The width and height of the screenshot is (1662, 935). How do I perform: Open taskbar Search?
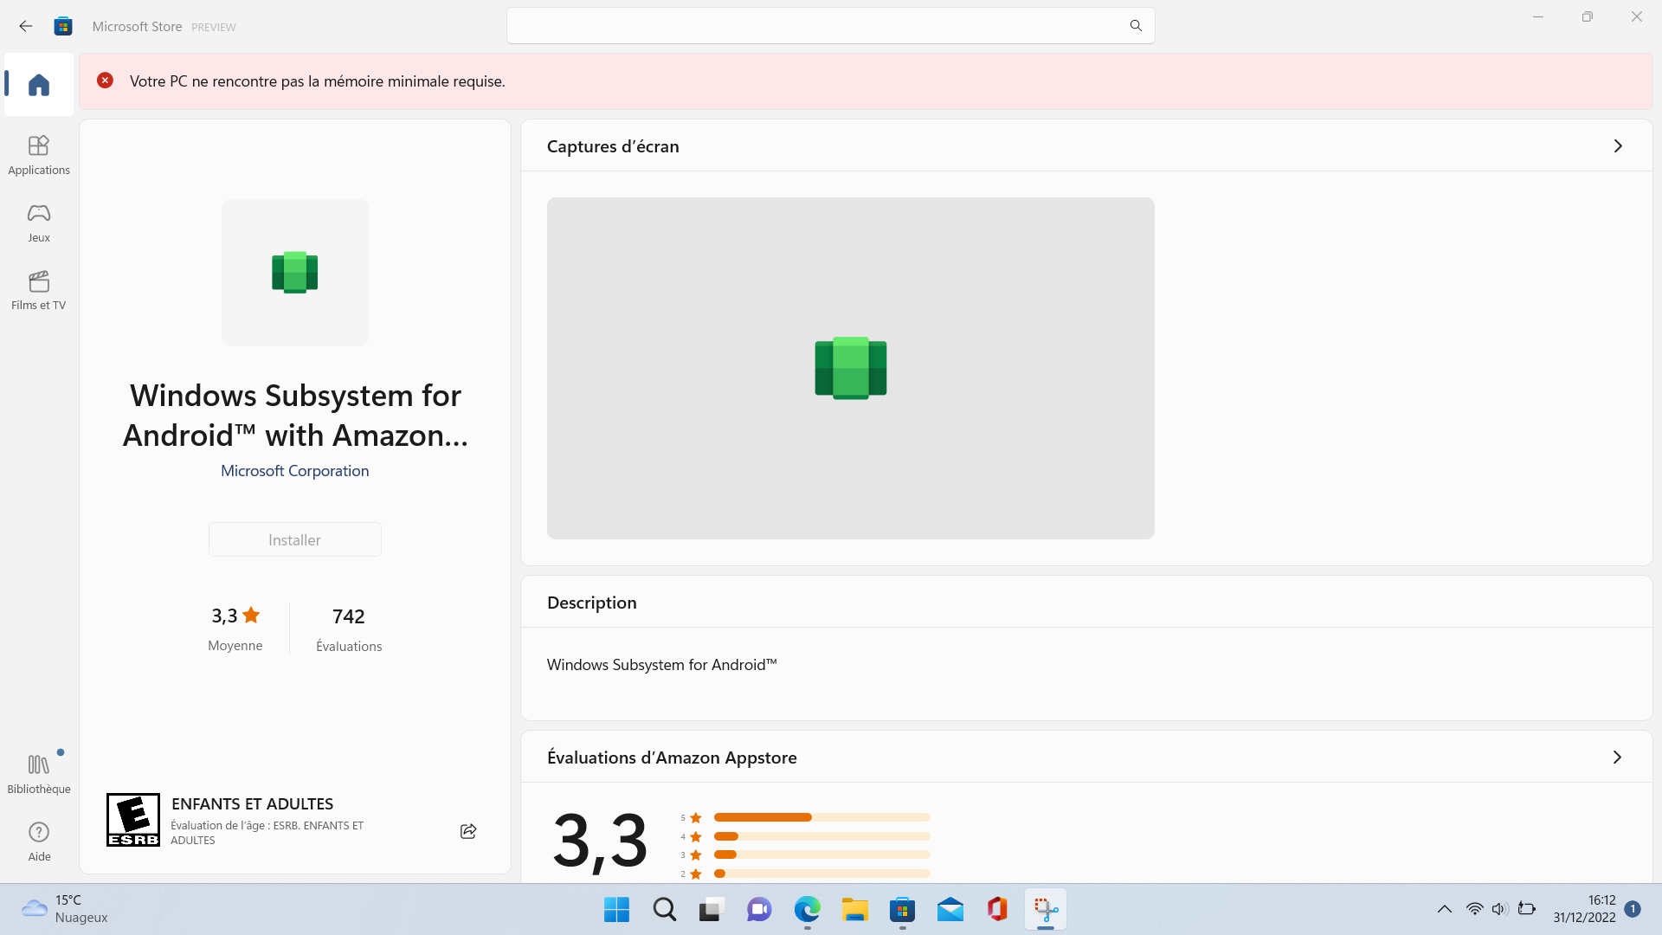pyautogui.click(x=665, y=910)
